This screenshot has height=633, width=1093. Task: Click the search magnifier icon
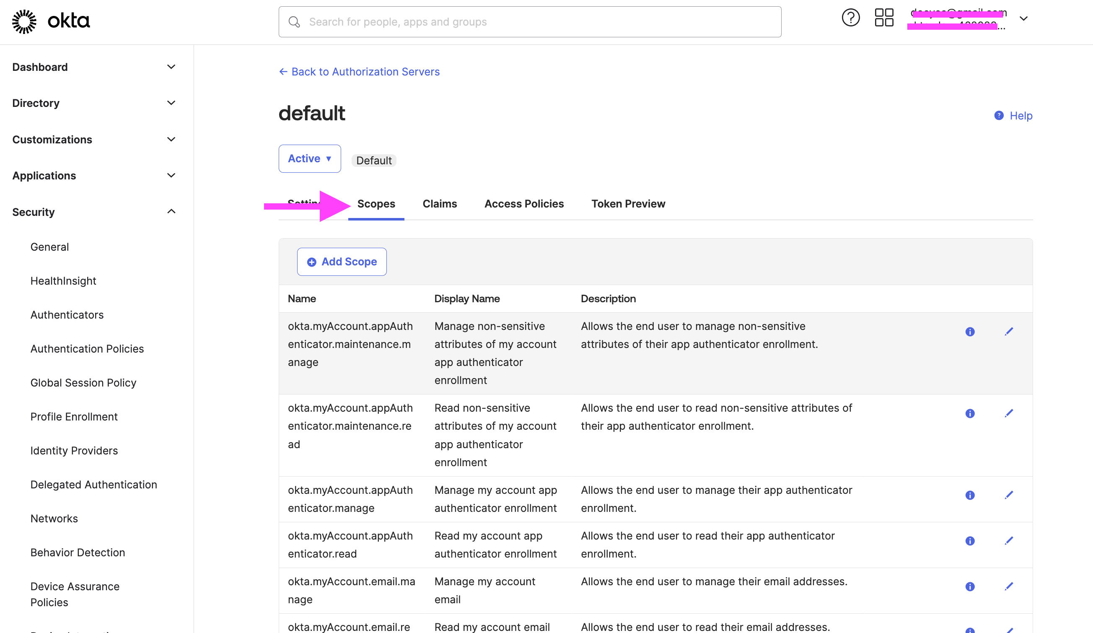(x=294, y=22)
